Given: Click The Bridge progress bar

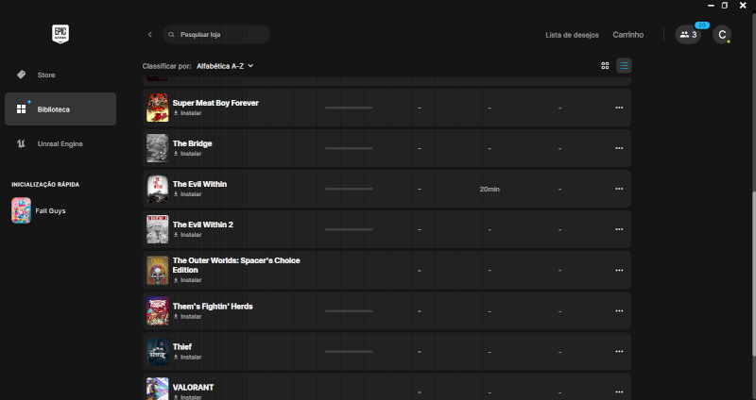Looking at the screenshot, I should point(349,148).
